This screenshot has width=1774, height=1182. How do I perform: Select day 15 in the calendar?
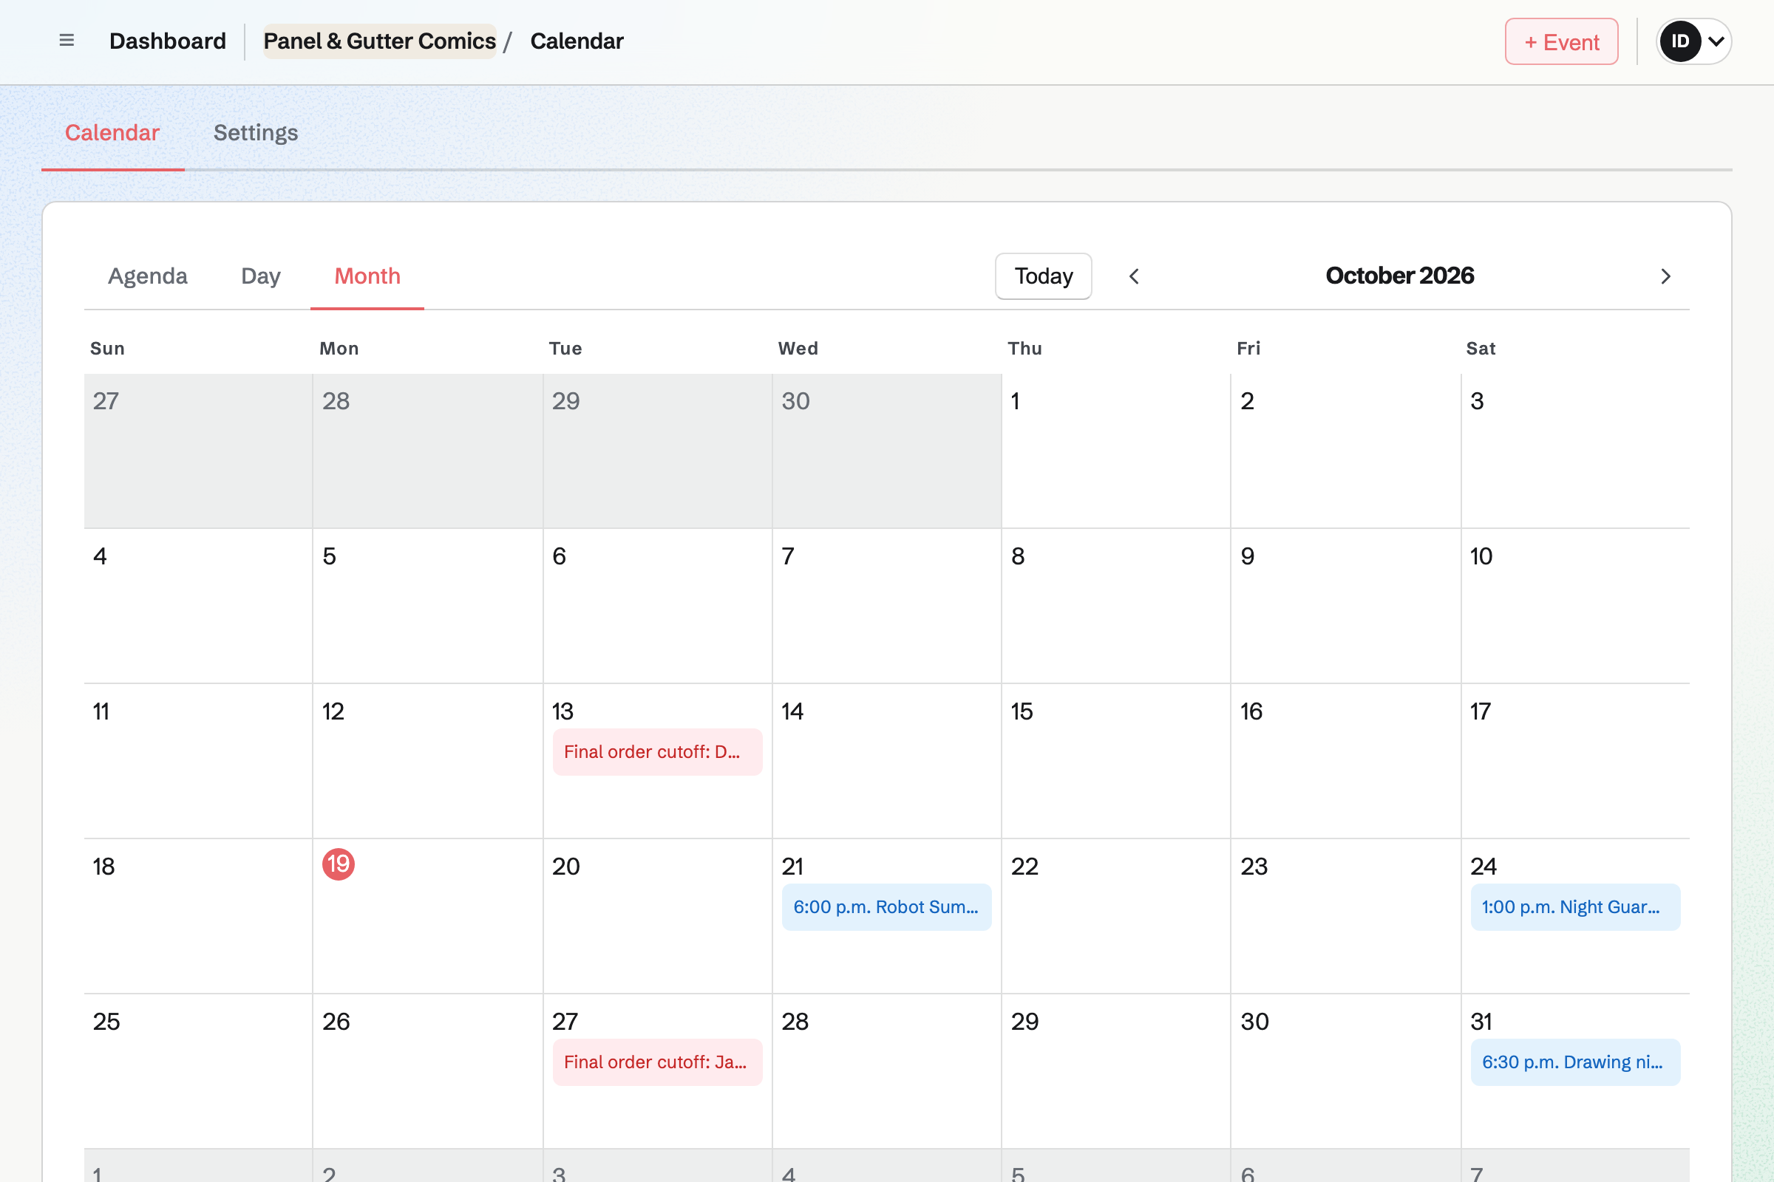(x=1022, y=711)
